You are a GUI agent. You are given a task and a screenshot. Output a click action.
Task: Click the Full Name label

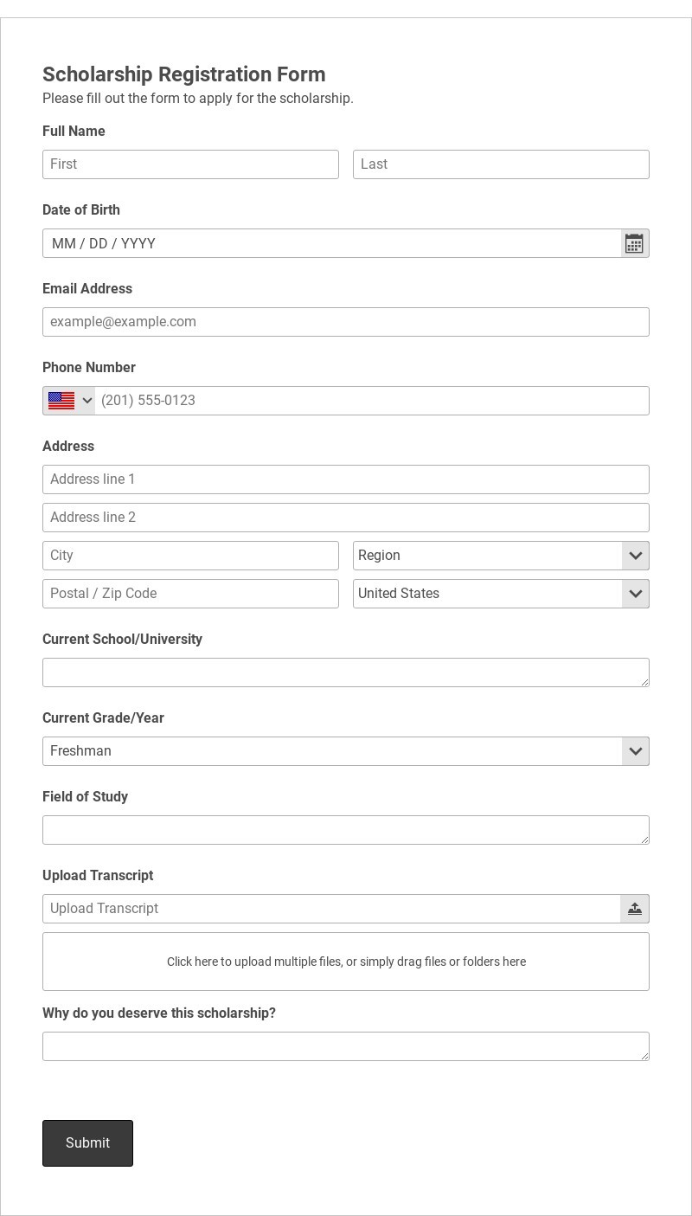coord(74,132)
